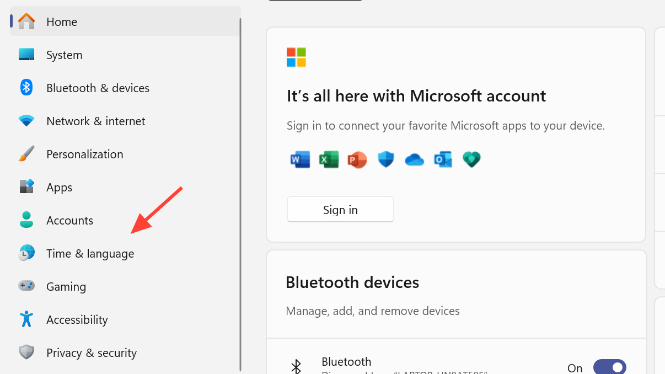Go to Bluetooth & devices in the sidebar
The height and width of the screenshot is (374, 665).
[125, 88]
